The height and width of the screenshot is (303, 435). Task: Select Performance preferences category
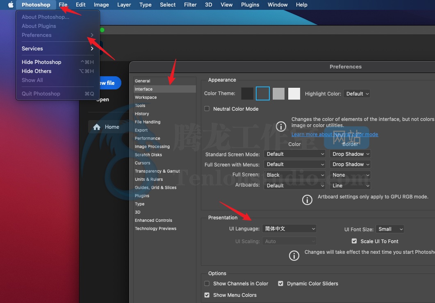(164, 138)
